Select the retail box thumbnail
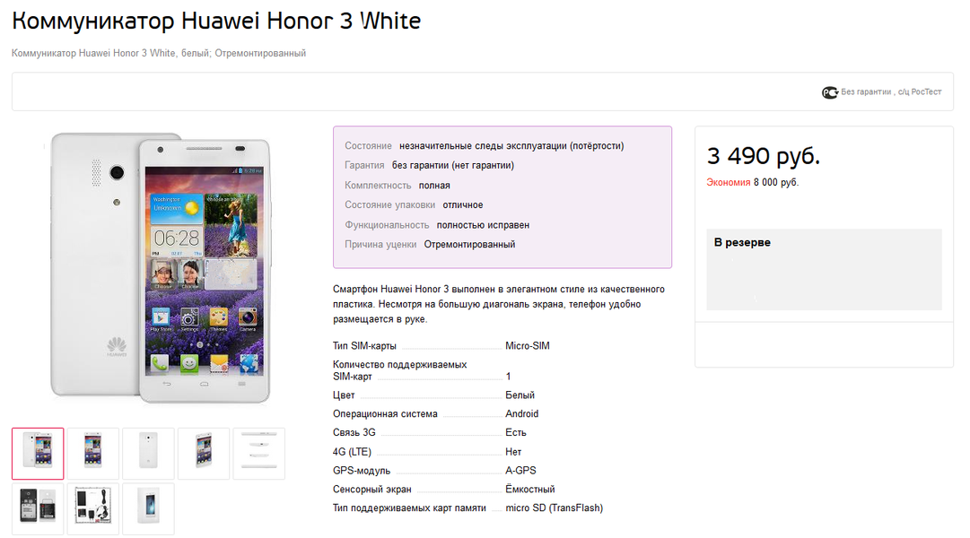 coord(148,509)
